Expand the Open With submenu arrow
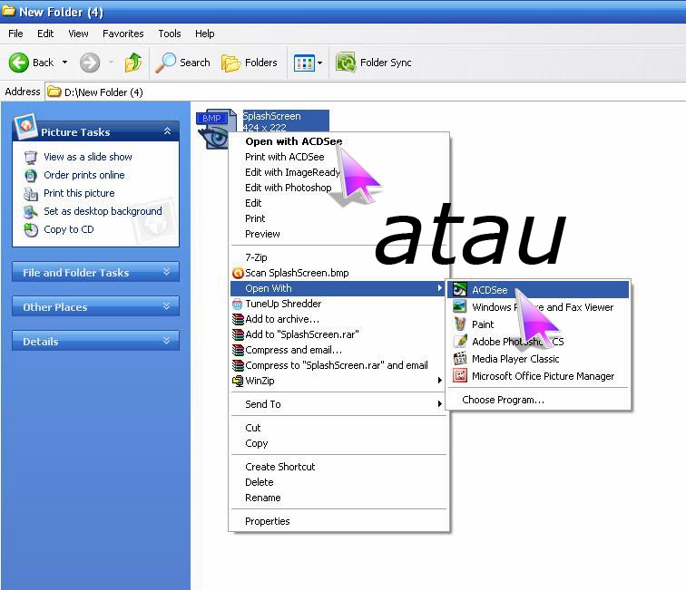Viewport: 686px width, 590px height. click(x=440, y=288)
